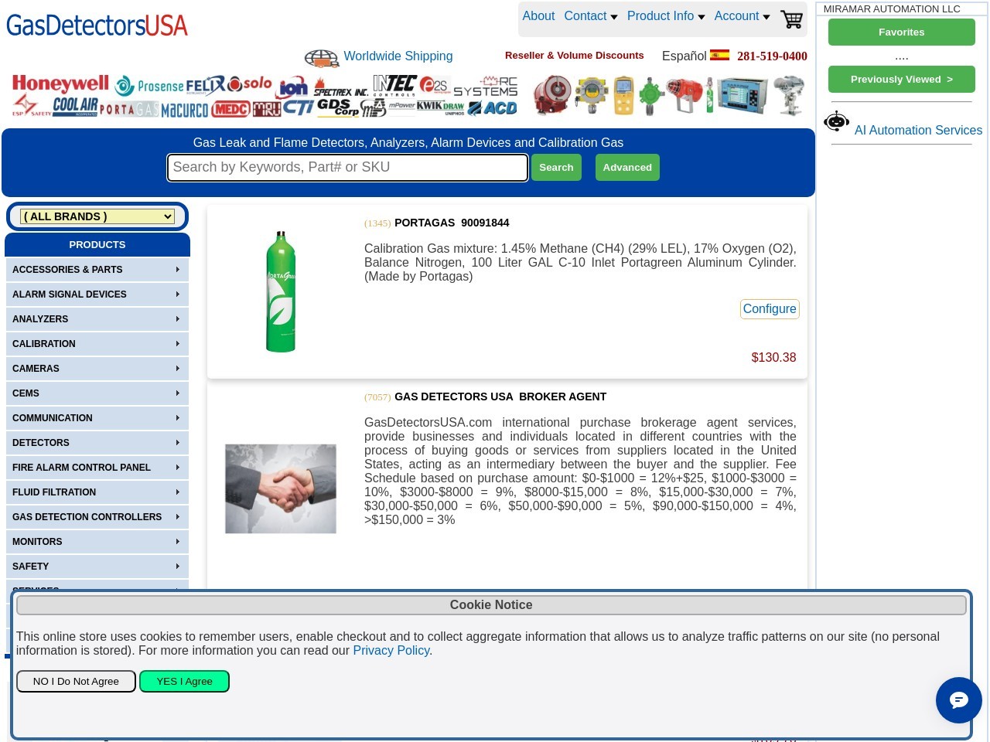This screenshot has height=742, width=990.
Task: Click the Cool Air brand logo
Action: pos(75,107)
